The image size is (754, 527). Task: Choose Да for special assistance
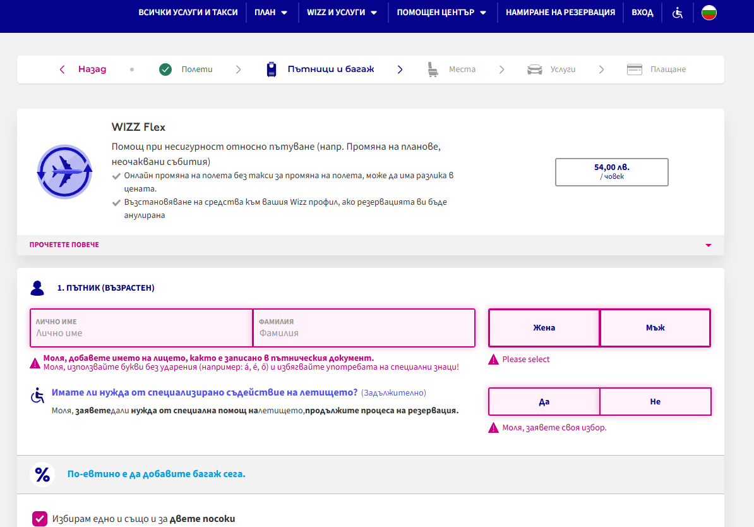coord(544,401)
